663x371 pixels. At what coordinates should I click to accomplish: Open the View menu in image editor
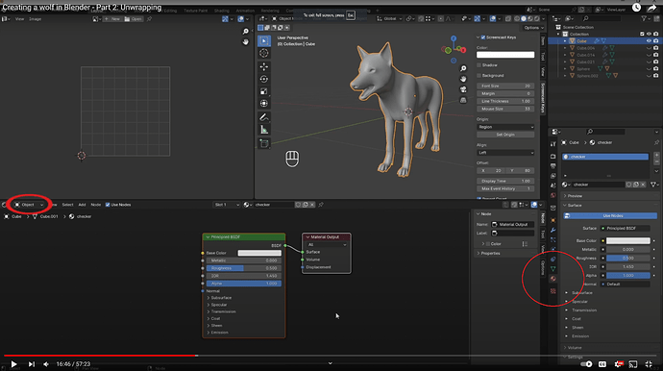coord(19,19)
